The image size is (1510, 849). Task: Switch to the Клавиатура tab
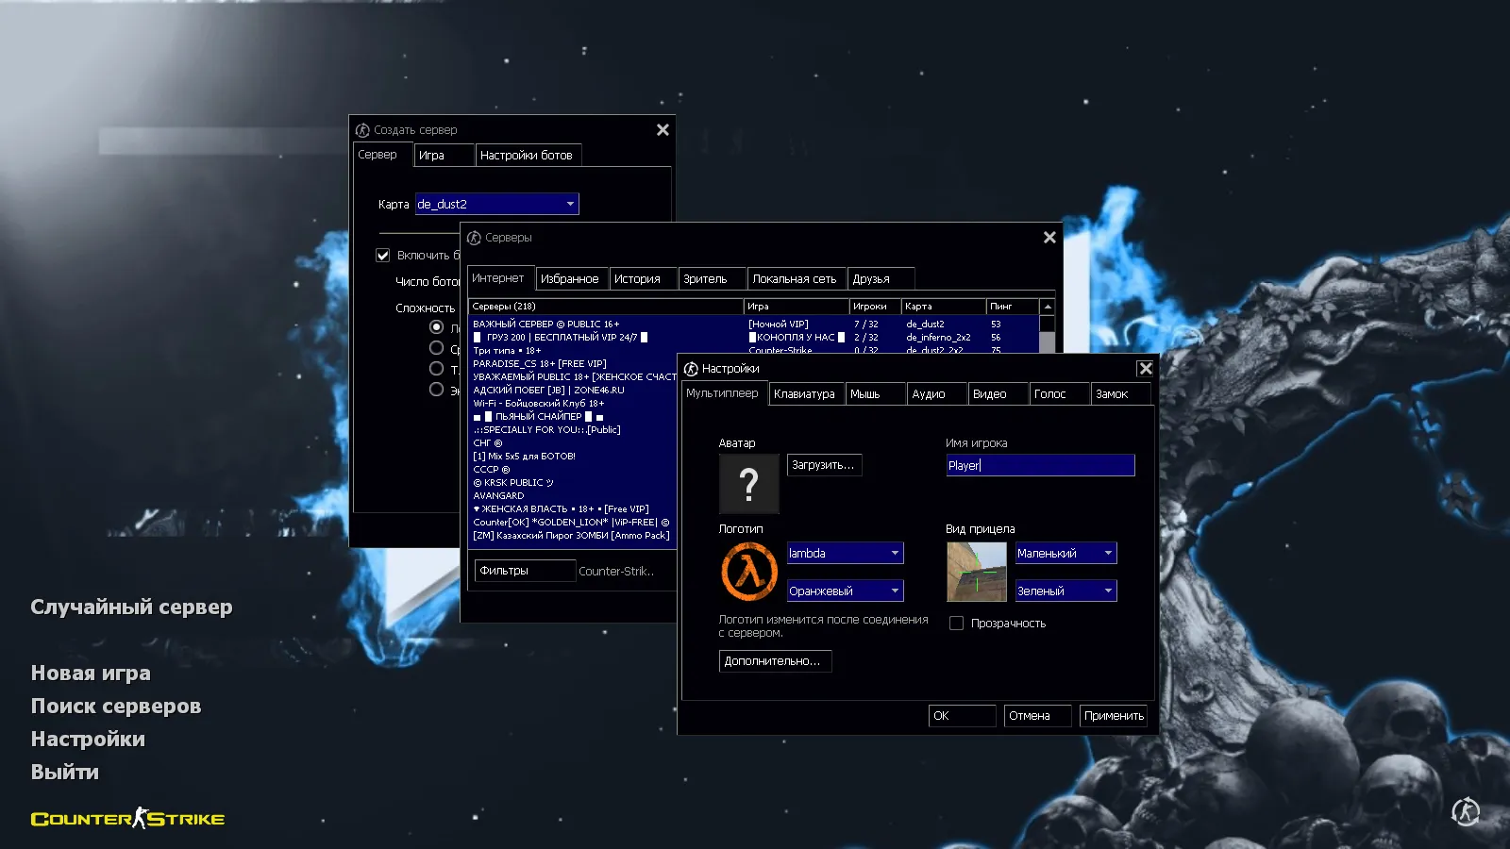click(x=804, y=394)
